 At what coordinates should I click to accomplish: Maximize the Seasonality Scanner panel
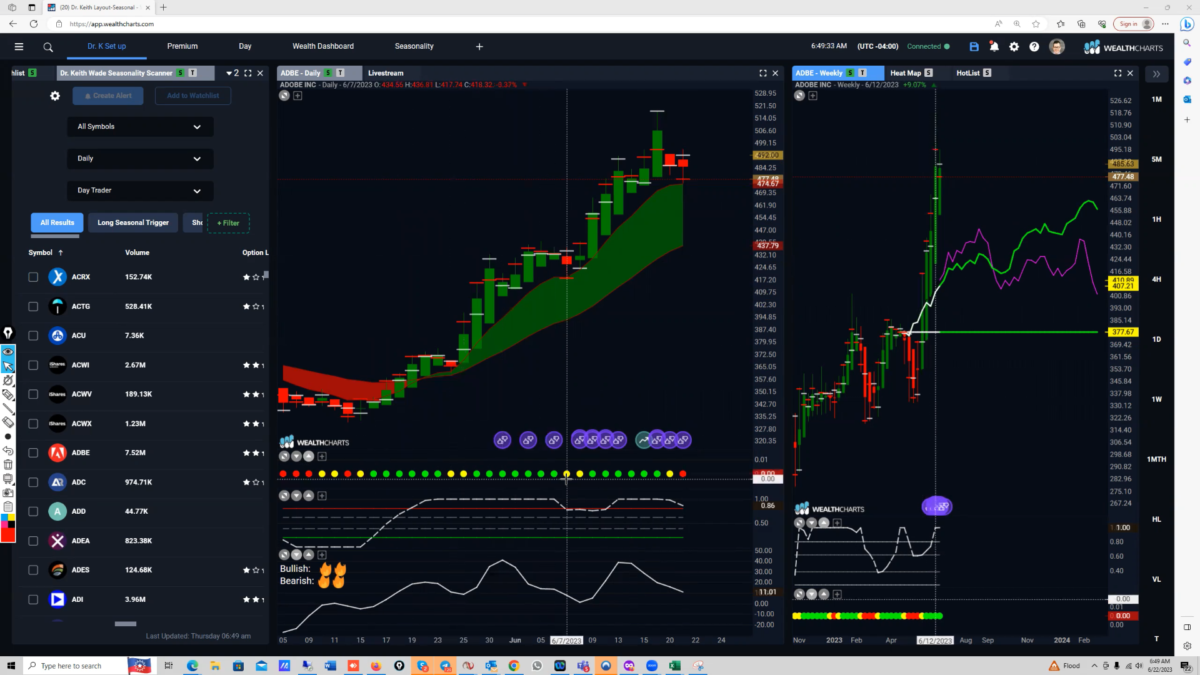248,73
